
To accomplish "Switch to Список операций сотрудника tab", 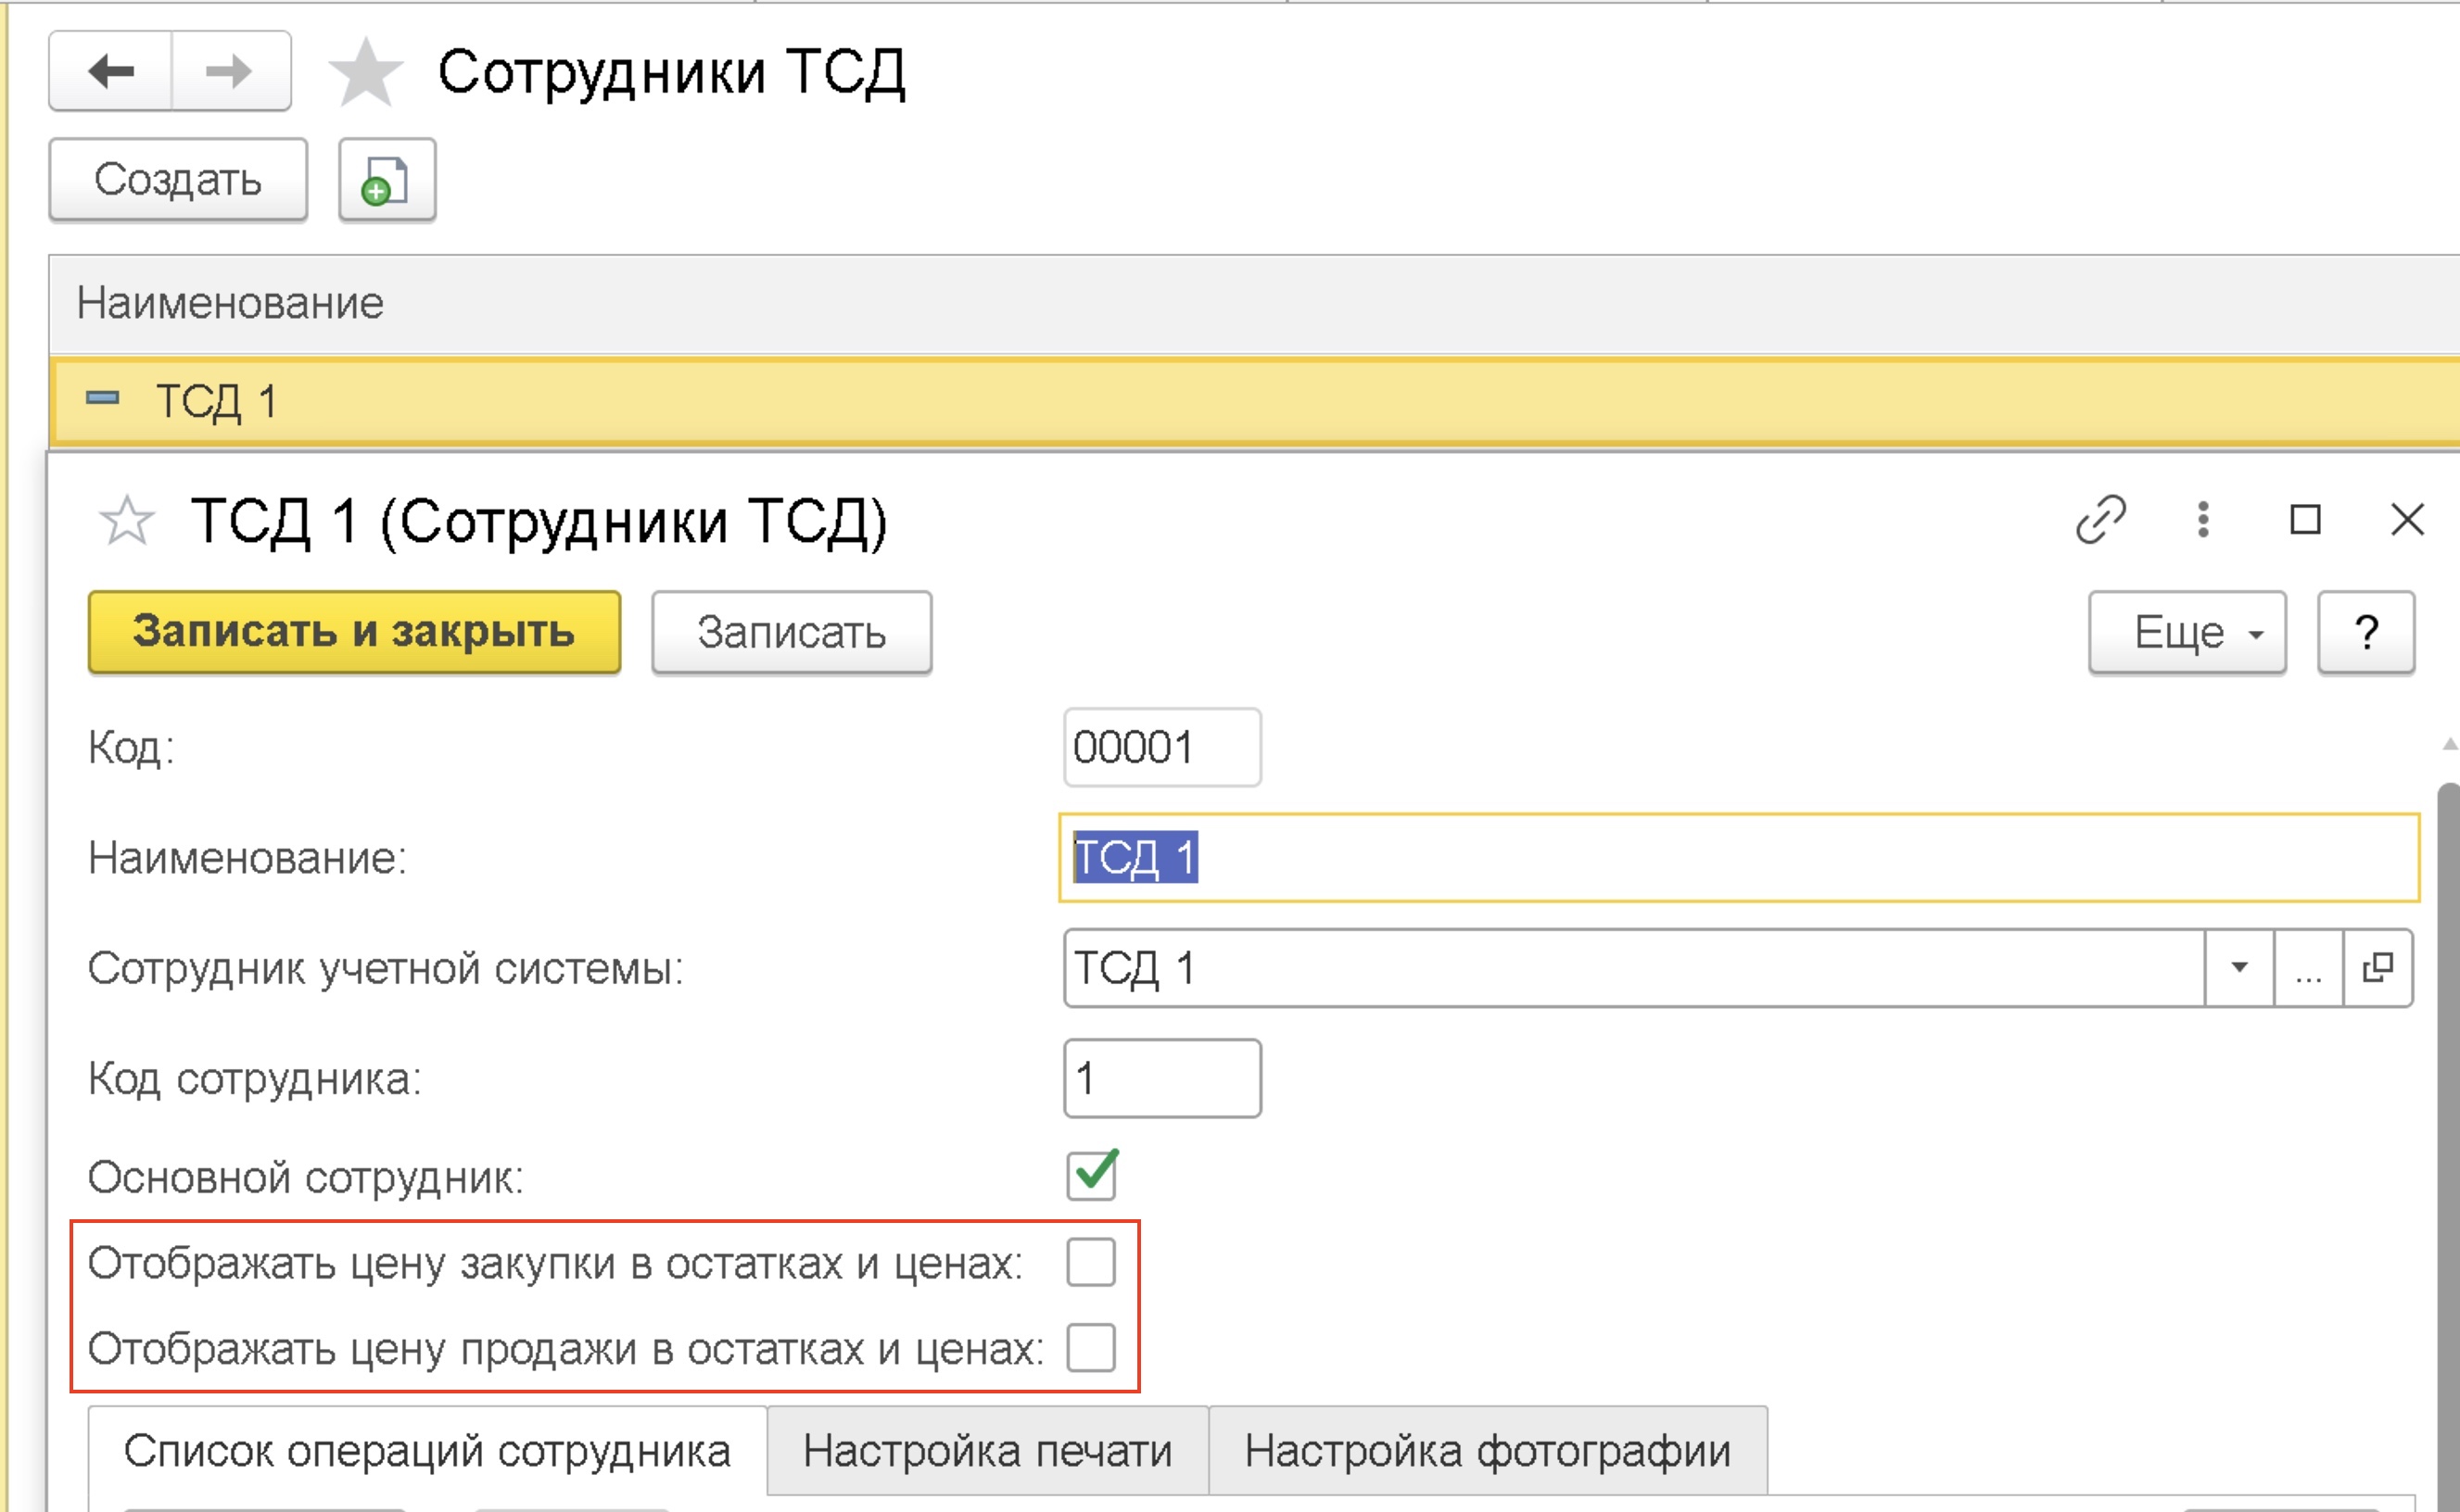I will [427, 1451].
